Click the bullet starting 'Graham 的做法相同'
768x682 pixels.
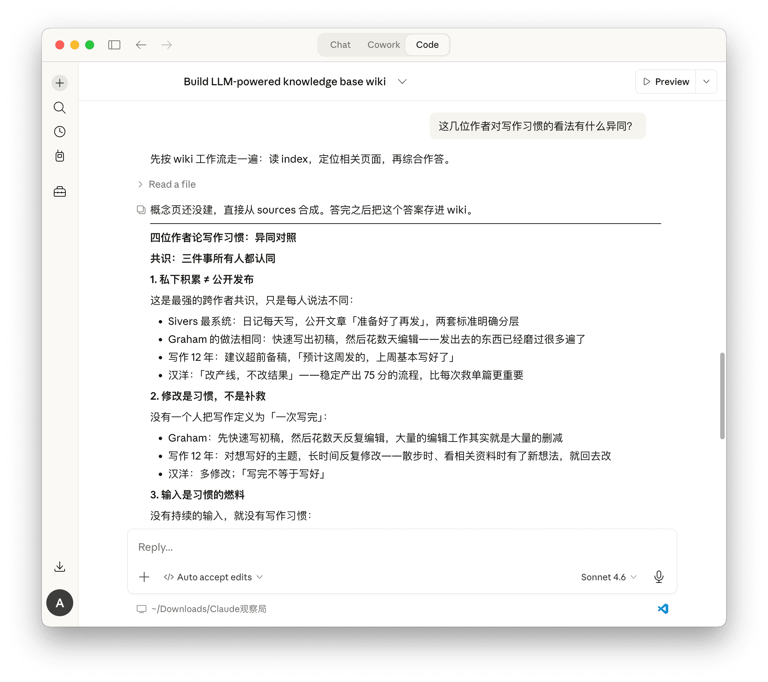click(x=377, y=339)
